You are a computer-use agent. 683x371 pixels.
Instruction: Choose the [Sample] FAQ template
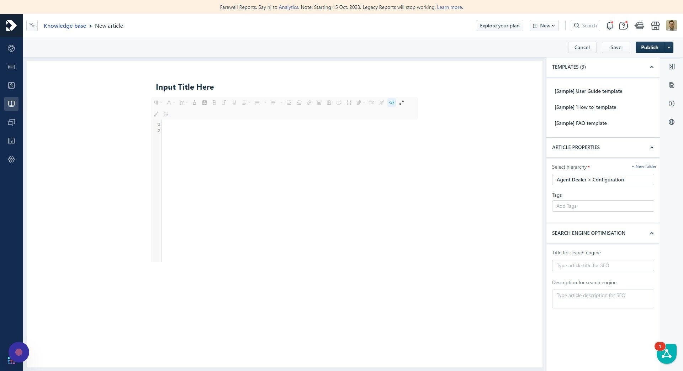pos(581,123)
